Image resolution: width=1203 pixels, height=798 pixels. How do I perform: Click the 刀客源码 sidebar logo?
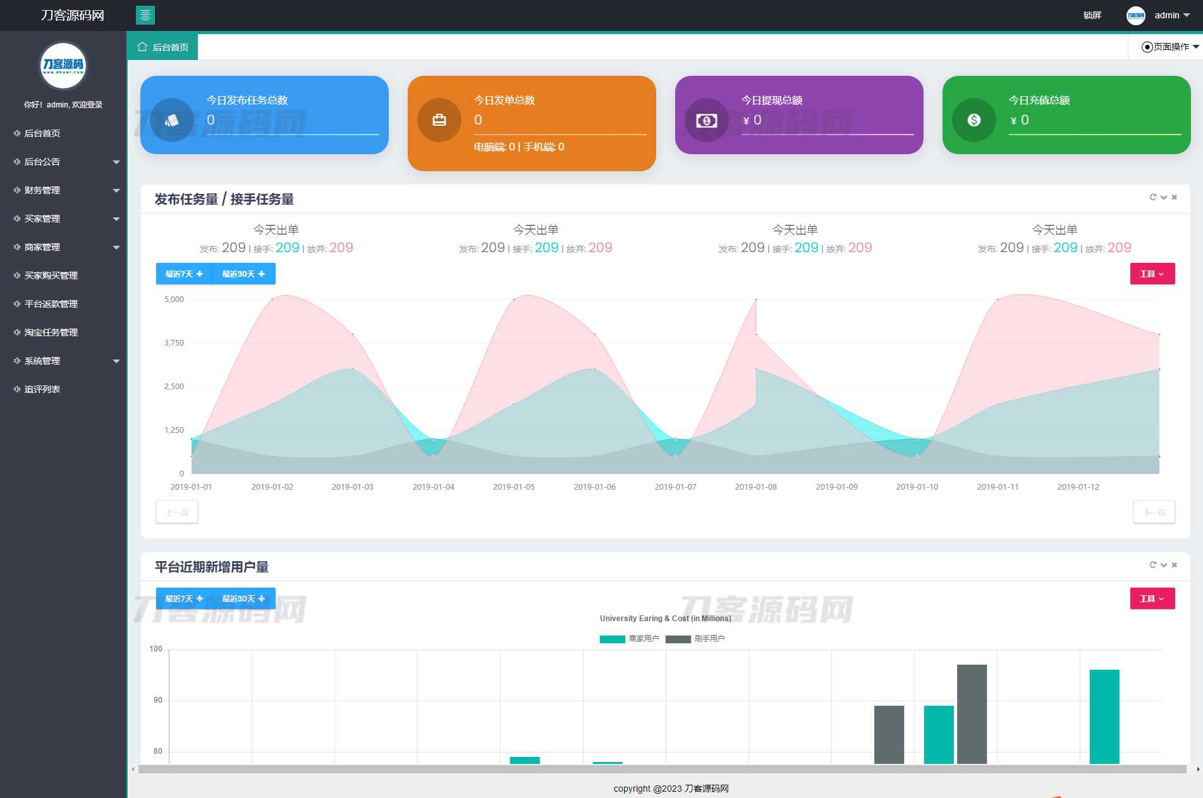coord(63,65)
